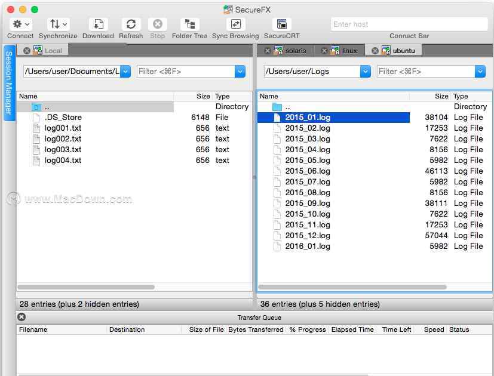Click the file icon of 2016_01.log

(x=277, y=246)
